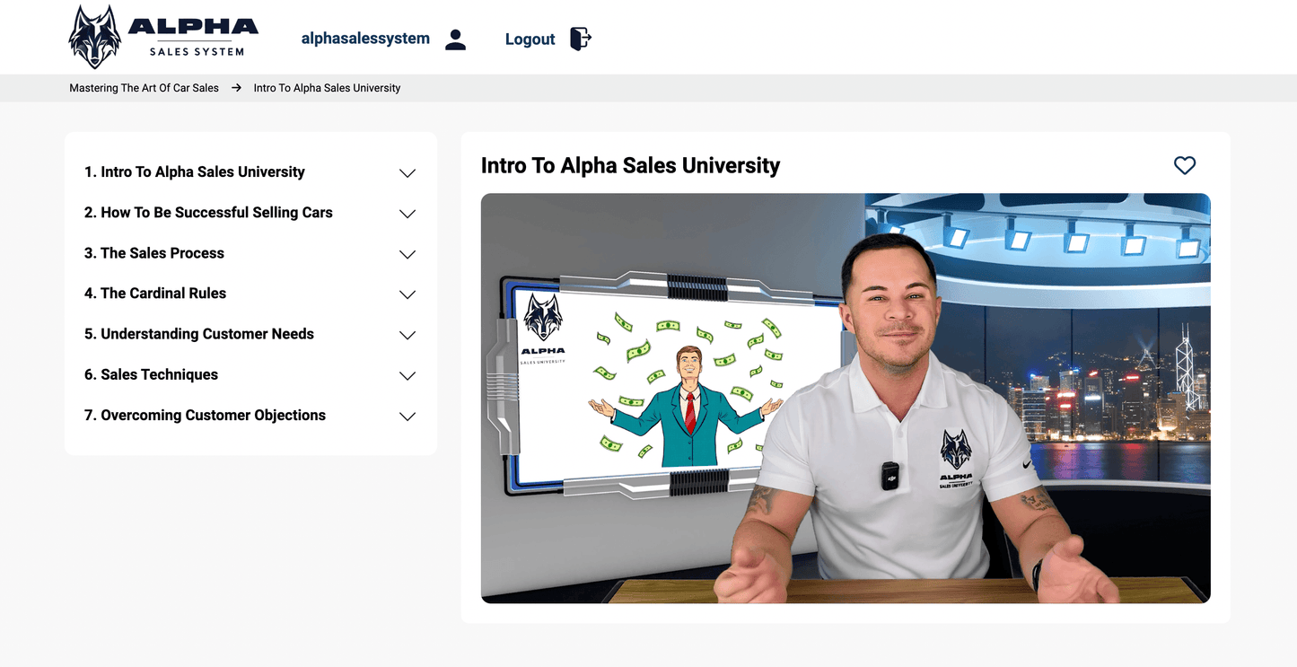The width and height of the screenshot is (1297, 667).
Task: Select module 7. Overcoming Customer Objections
Action: click(x=205, y=416)
